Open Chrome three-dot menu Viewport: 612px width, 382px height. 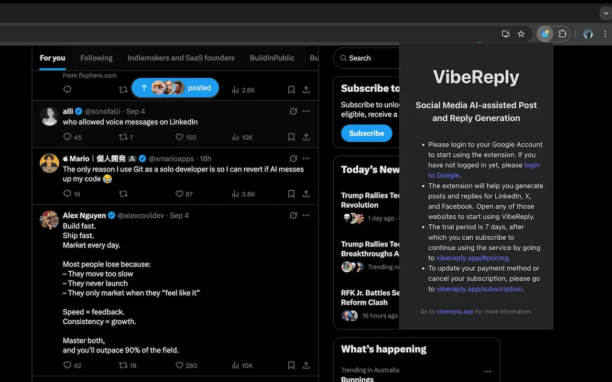tap(605, 34)
